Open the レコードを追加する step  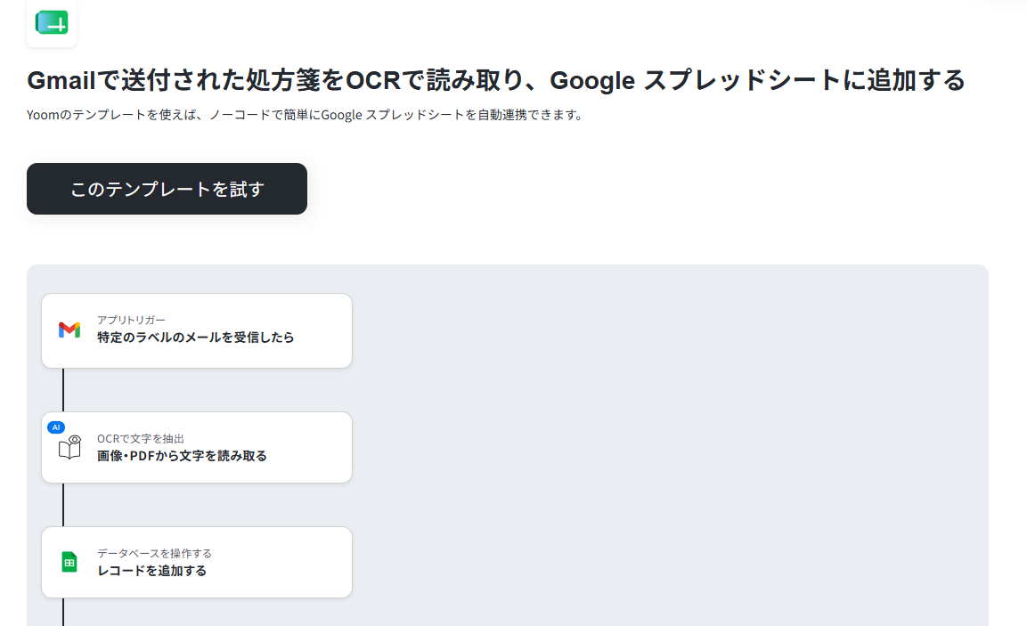pos(197,562)
